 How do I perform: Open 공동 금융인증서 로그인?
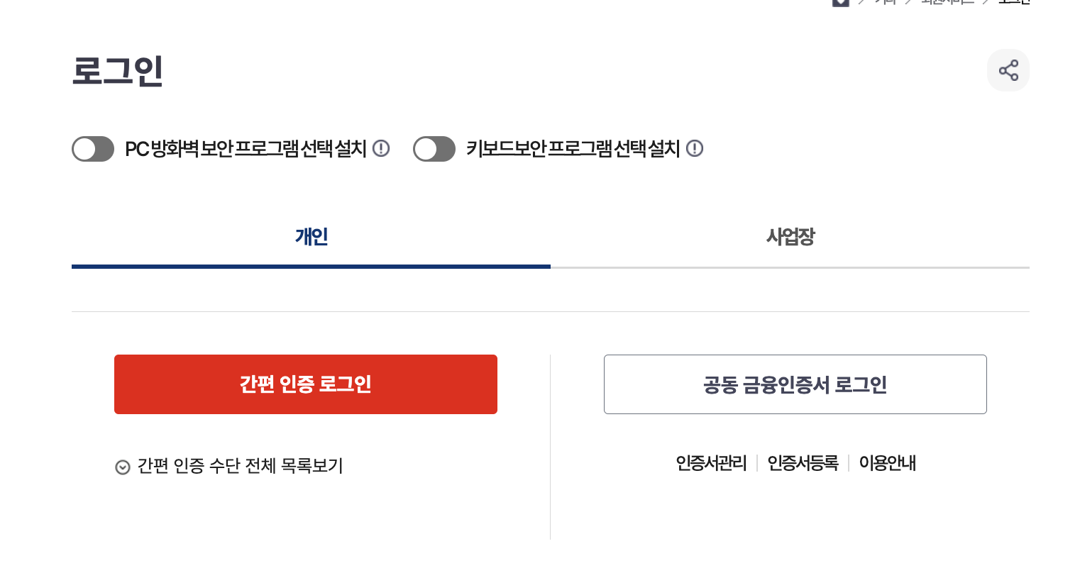[795, 384]
